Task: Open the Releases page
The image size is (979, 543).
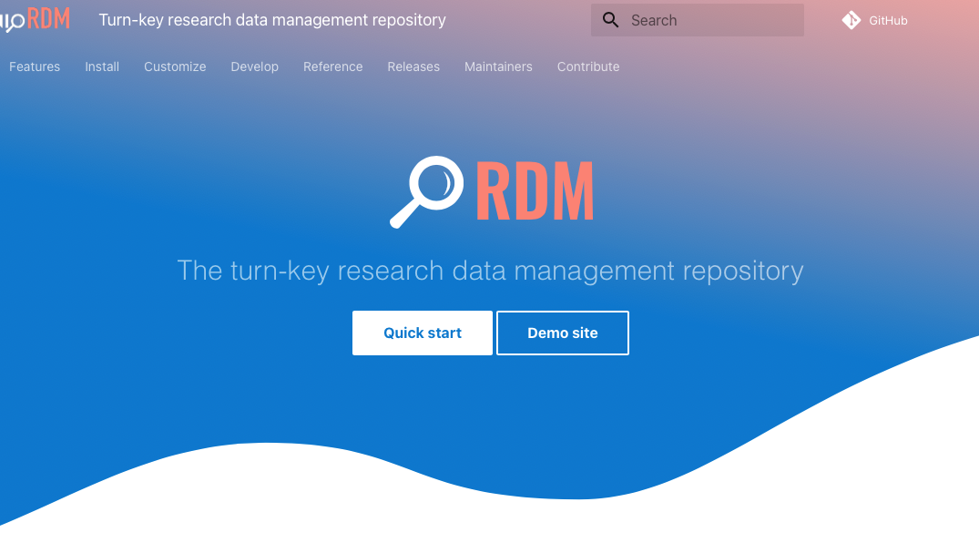Action: (413, 67)
